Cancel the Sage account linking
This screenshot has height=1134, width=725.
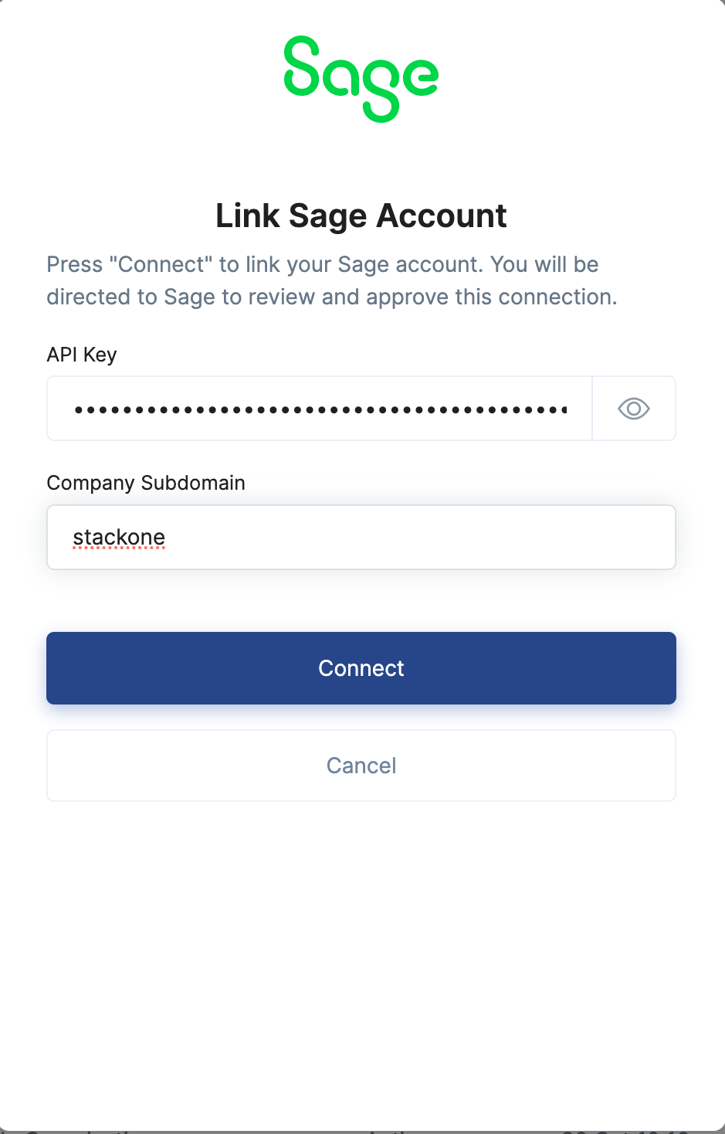361,765
